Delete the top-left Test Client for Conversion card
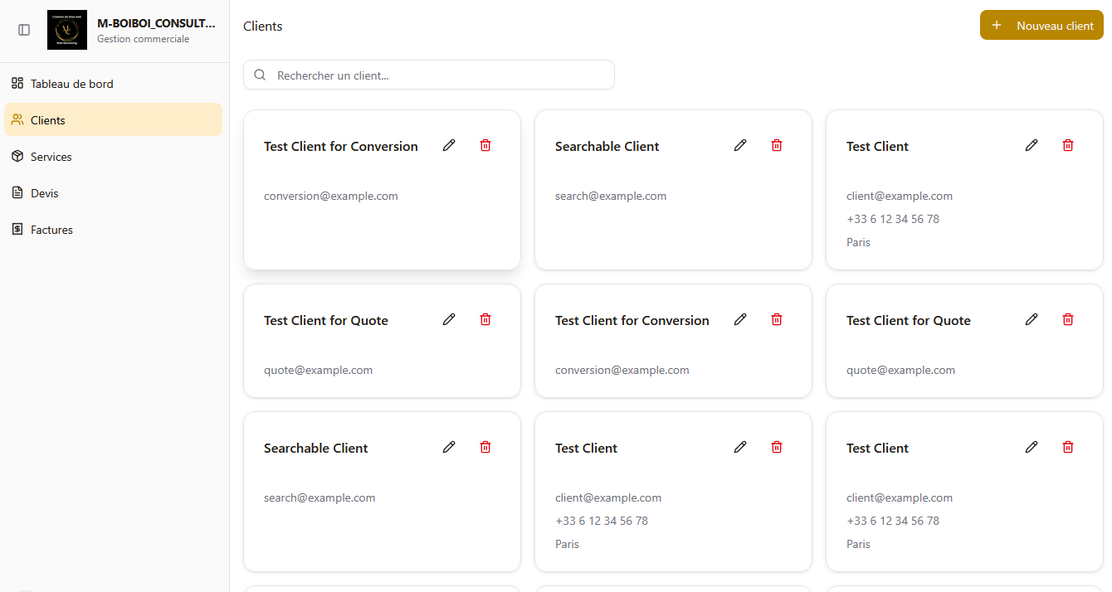1112x592 pixels. 485,145
